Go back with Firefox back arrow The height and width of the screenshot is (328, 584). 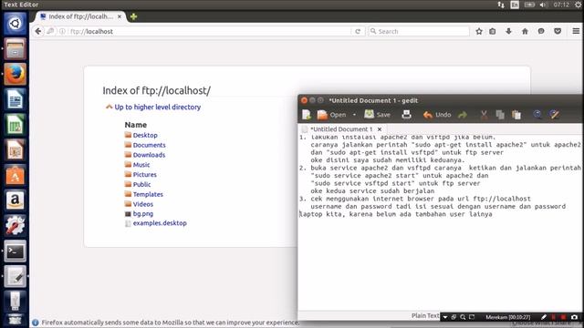pyautogui.click(x=38, y=31)
